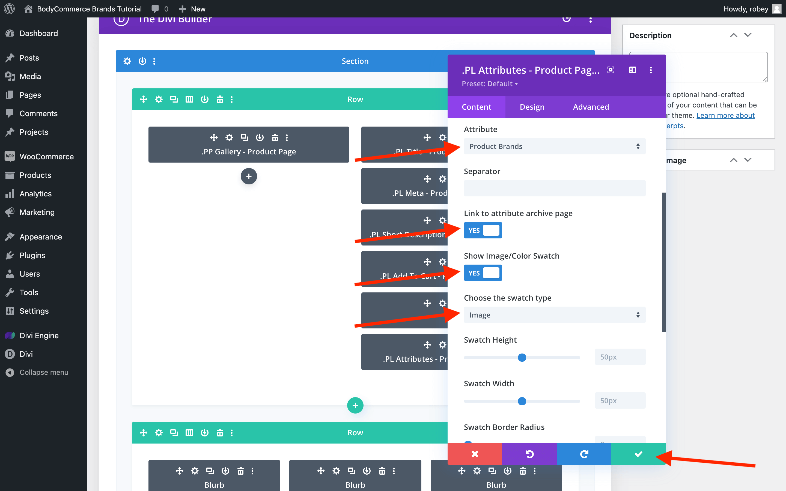The height and width of the screenshot is (491, 786).
Task: Duplicate the first Row
Action: click(174, 99)
